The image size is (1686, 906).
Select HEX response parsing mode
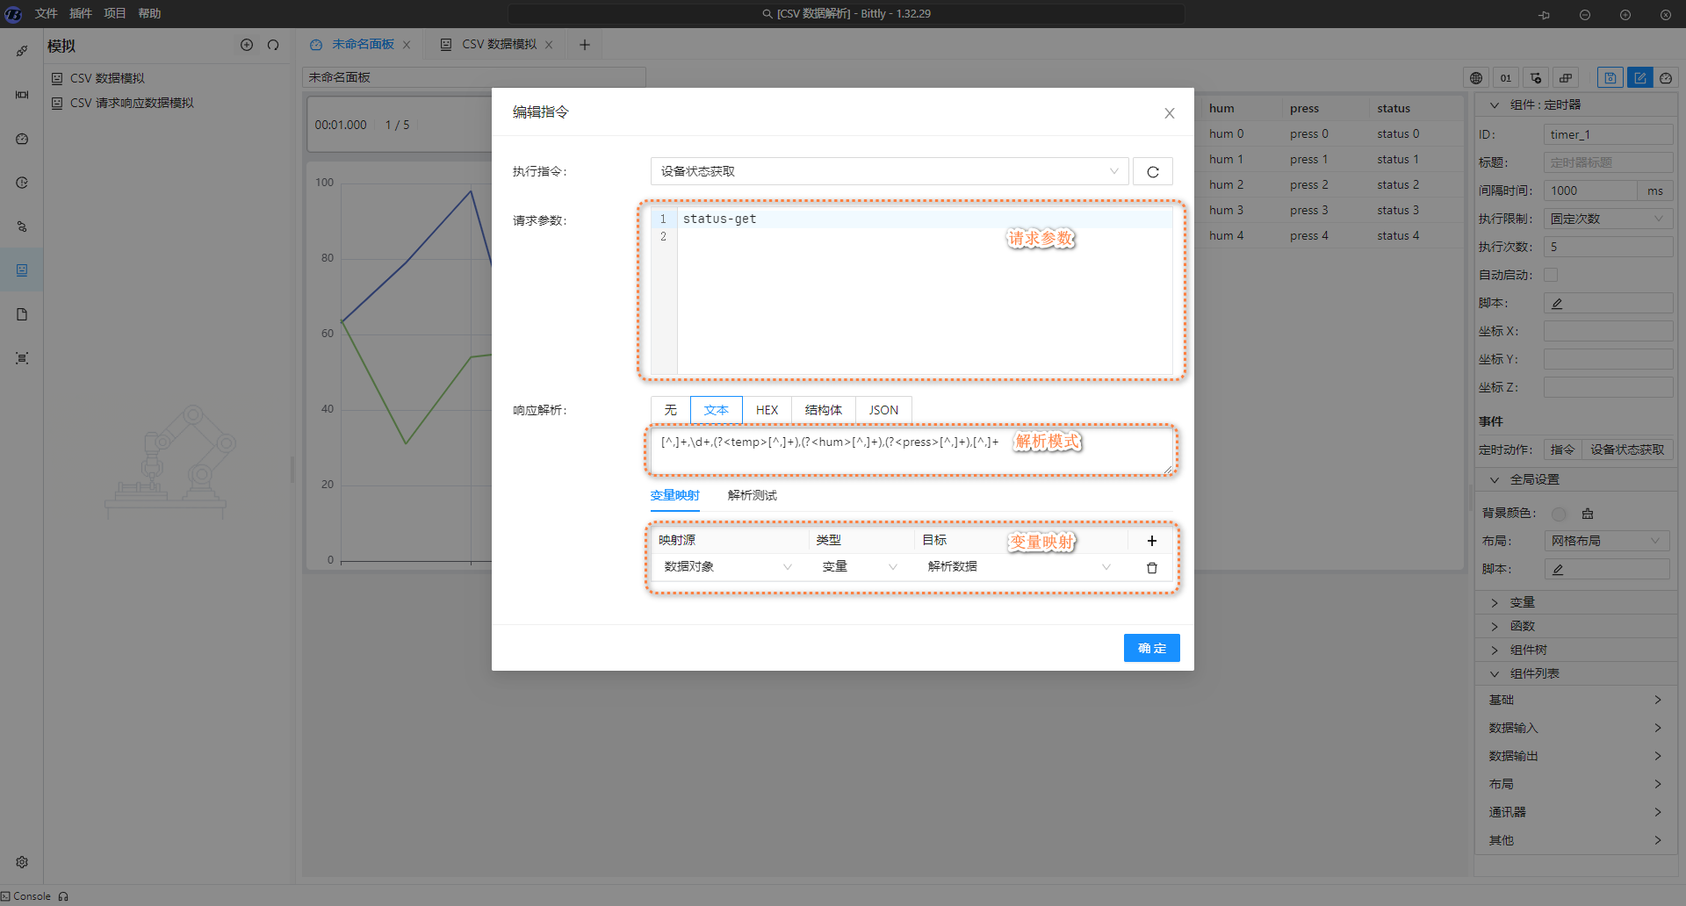coord(767,410)
